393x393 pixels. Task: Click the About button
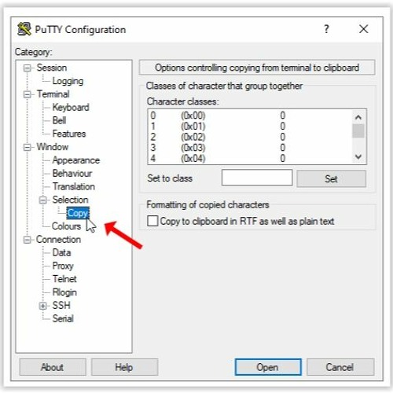[53, 367]
